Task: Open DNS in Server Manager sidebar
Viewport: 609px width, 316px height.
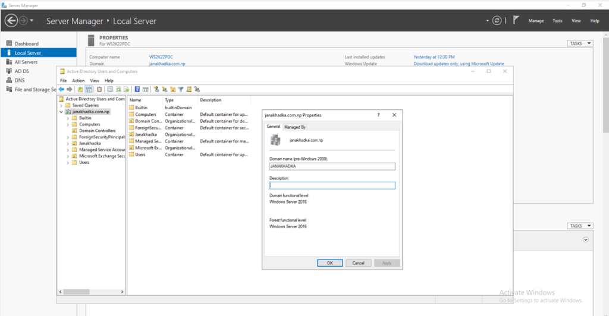Action: coord(20,80)
